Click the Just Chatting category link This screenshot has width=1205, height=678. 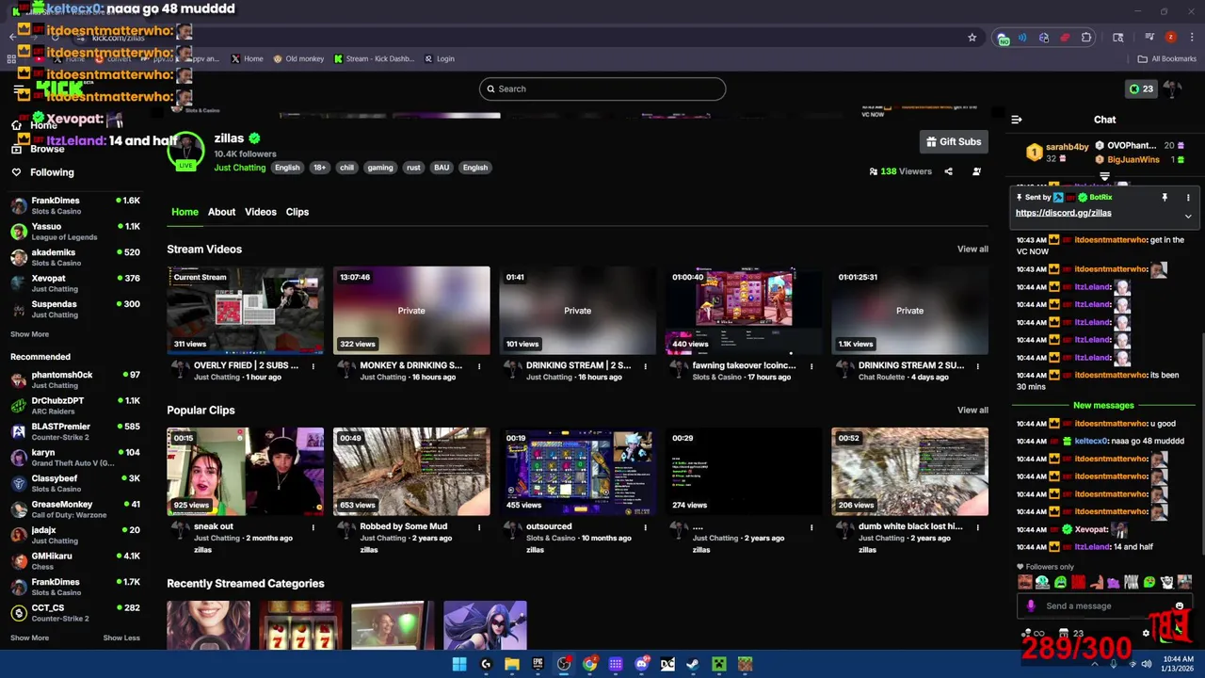point(240,168)
